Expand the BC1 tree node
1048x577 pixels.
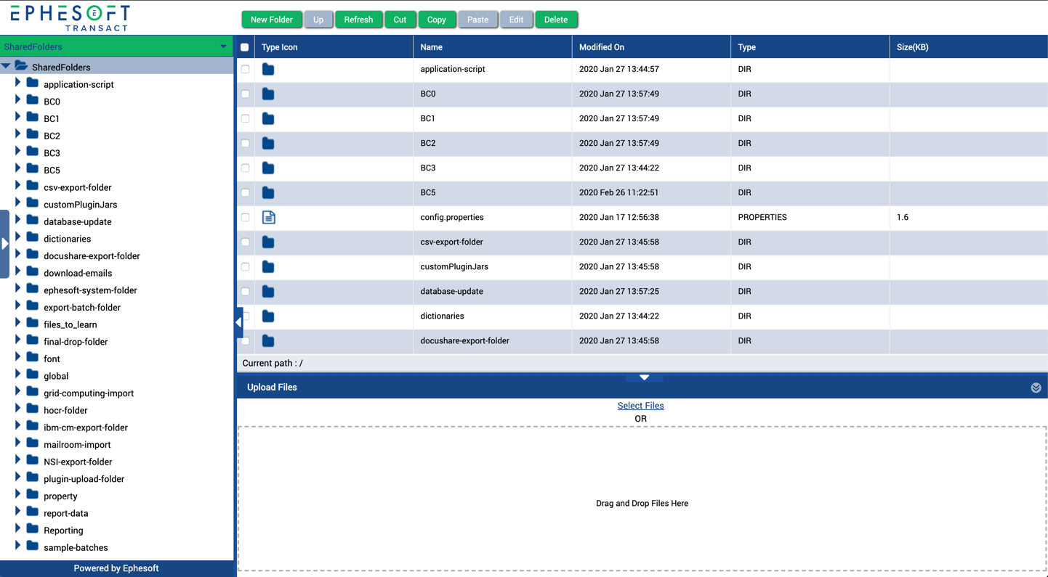[x=17, y=117]
